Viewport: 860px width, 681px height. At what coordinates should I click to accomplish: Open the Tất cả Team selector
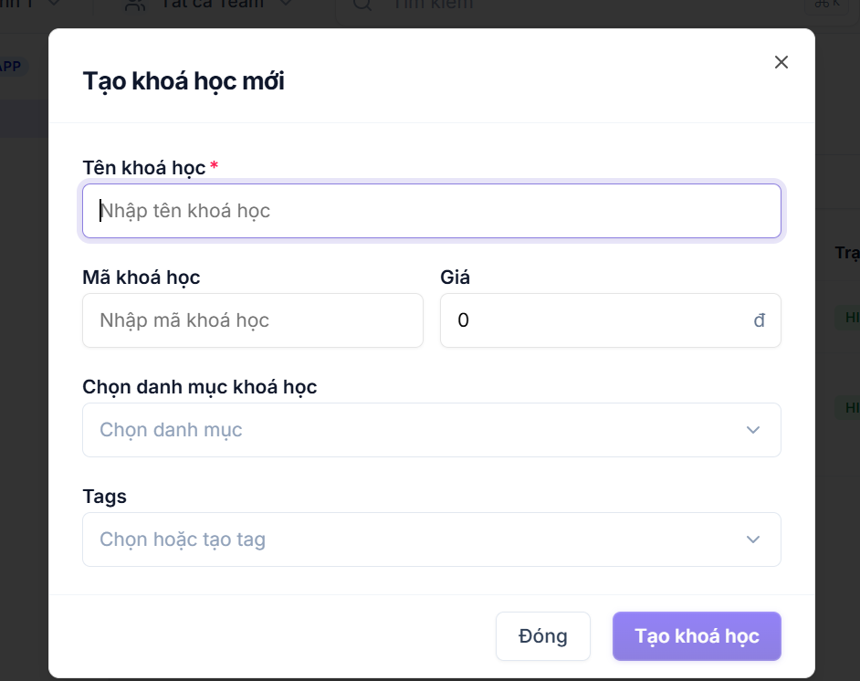pos(209,5)
